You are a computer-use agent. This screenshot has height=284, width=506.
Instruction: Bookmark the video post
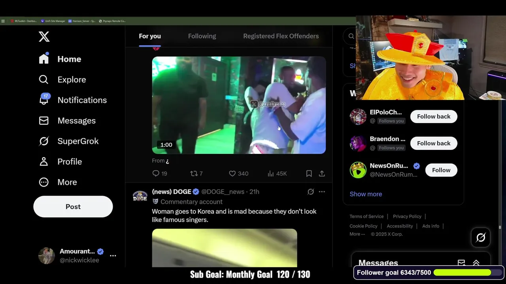[309, 174]
